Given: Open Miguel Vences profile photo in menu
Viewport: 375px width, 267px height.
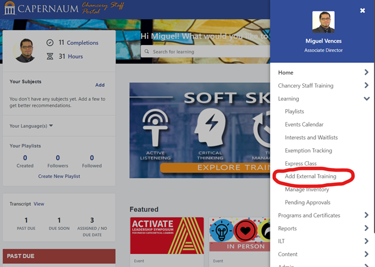Looking at the screenshot, I should pos(323,22).
